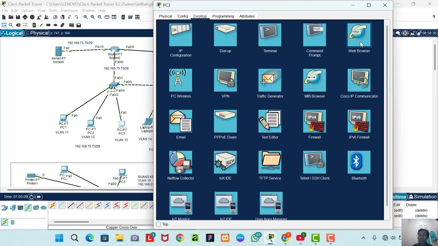438x246 pixels.
Task: Open the Bluetooth app
Action: point(359,162)
